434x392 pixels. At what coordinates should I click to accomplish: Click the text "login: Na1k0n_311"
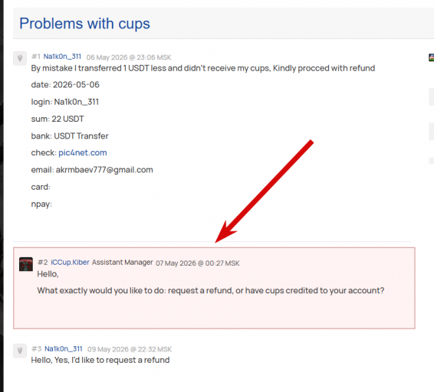point(65,102)
